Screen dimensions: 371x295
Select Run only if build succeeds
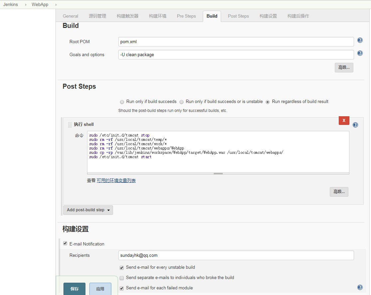122,102
